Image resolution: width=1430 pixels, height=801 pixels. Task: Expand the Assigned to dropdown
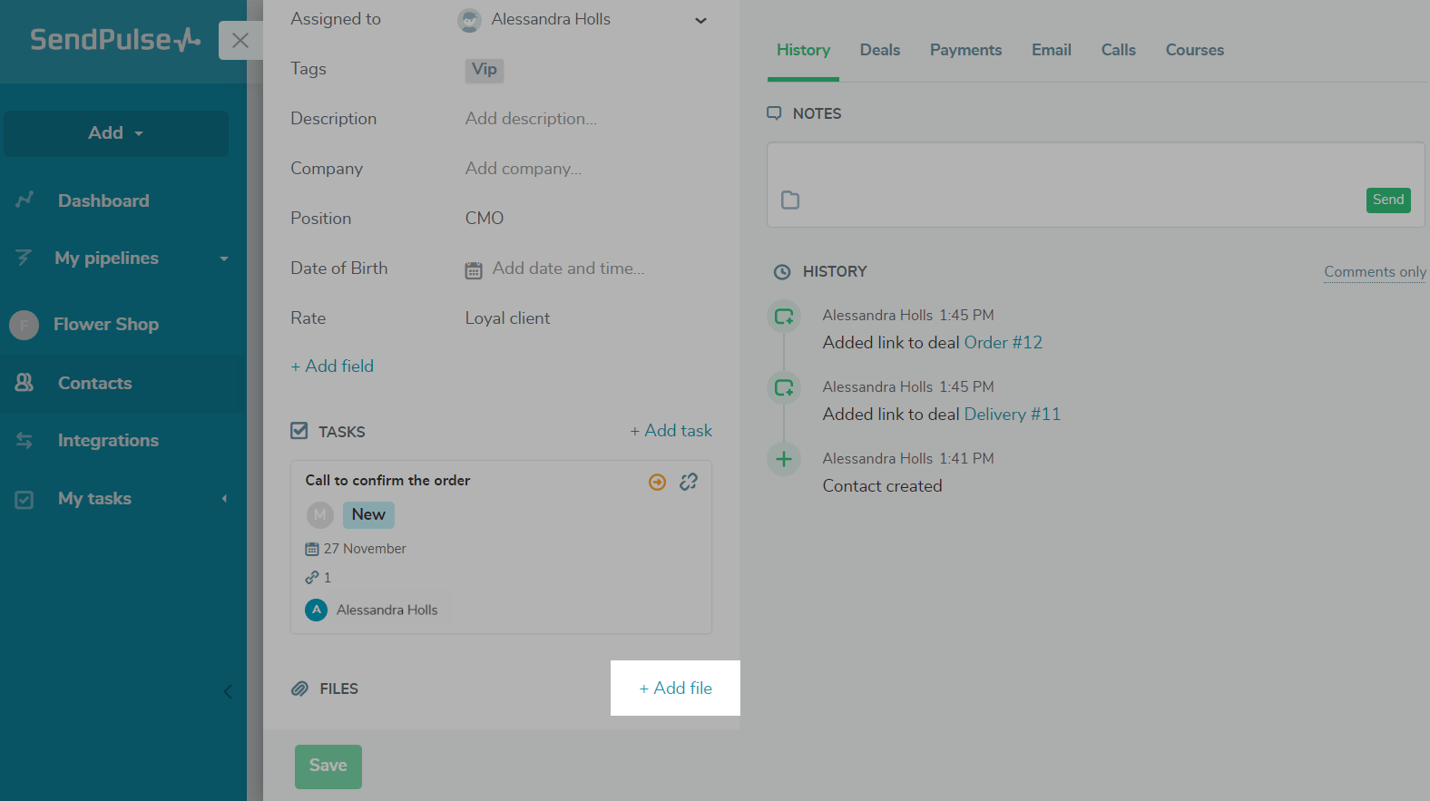point(700,21)
